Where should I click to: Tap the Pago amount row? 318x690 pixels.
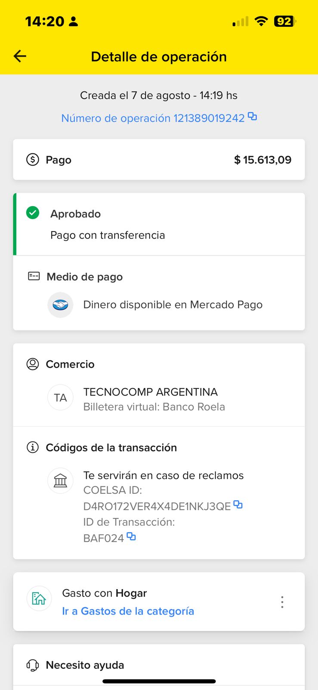tap(159, 160)
